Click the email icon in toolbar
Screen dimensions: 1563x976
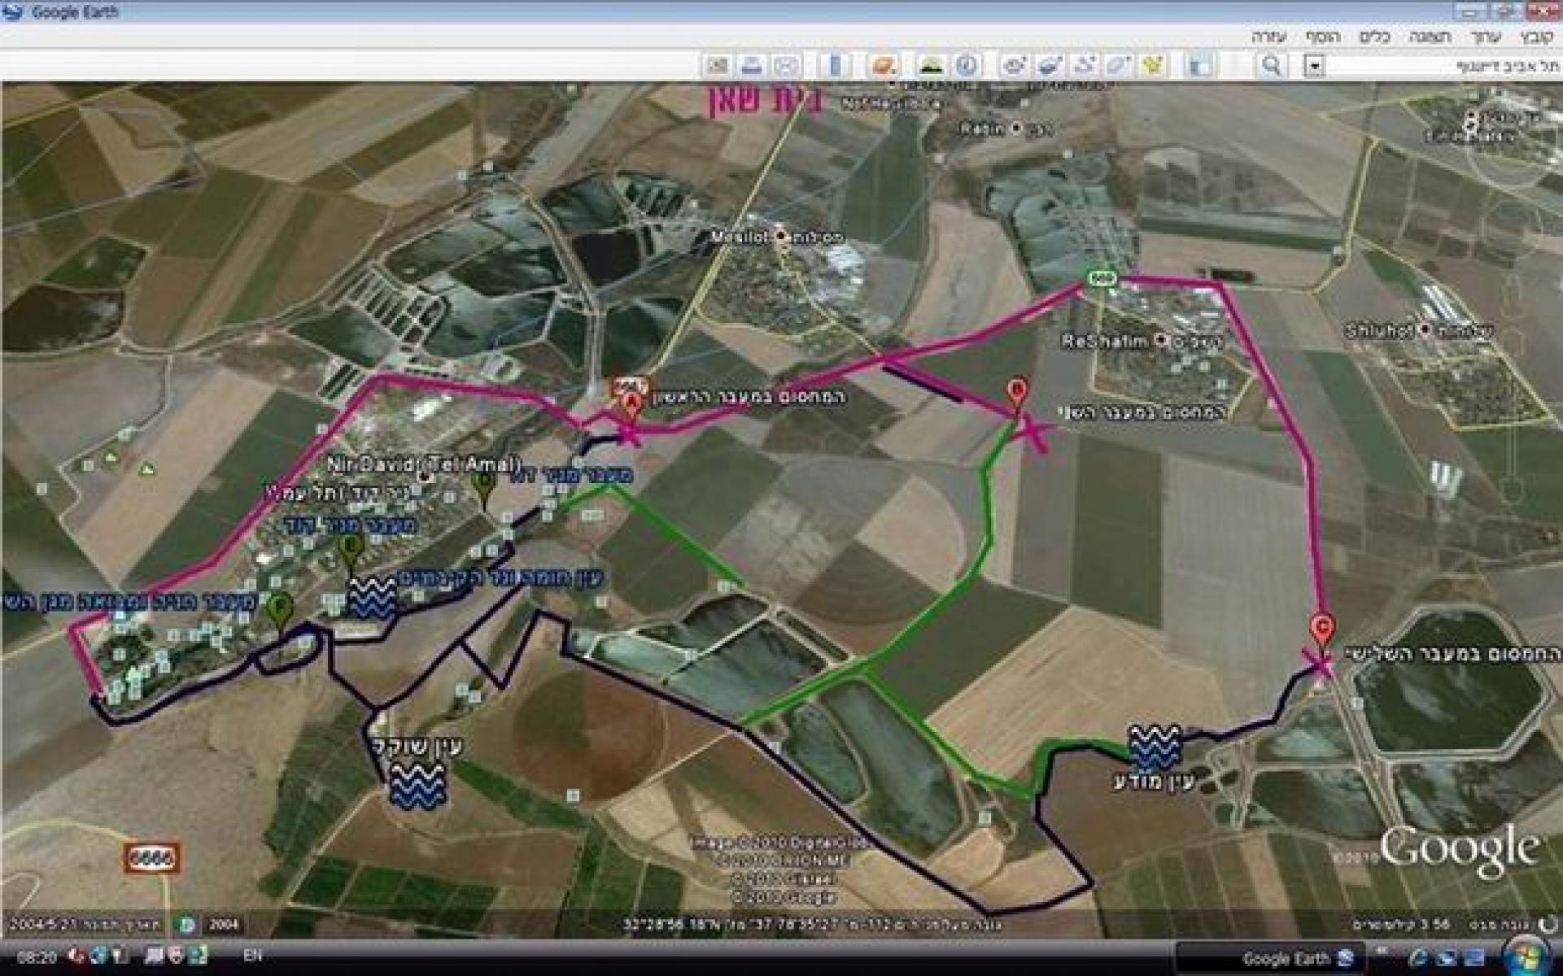786,65
